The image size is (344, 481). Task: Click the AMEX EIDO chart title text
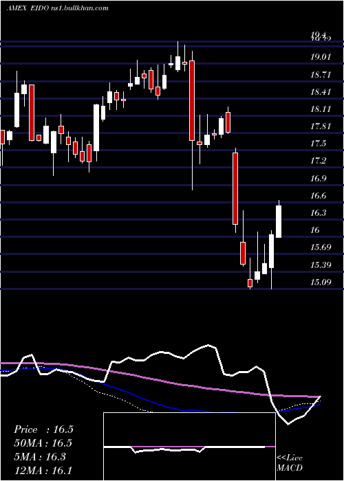57,8
